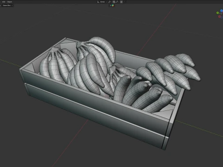Image resolution: width=223 pixels, height=167 pixels.
Task: Click the green Y axis gizmo dot
Action: click(217, 13)
